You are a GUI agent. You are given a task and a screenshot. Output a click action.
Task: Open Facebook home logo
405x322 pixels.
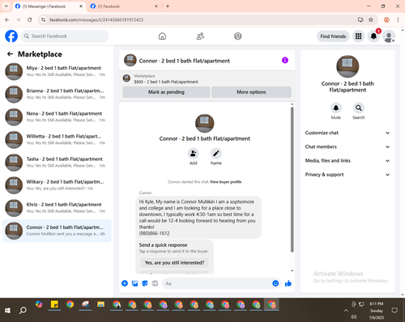point(11,36)
